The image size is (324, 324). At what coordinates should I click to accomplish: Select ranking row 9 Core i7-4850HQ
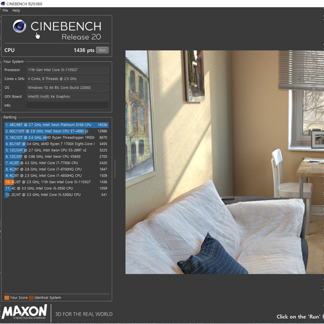tap(56, 175)
